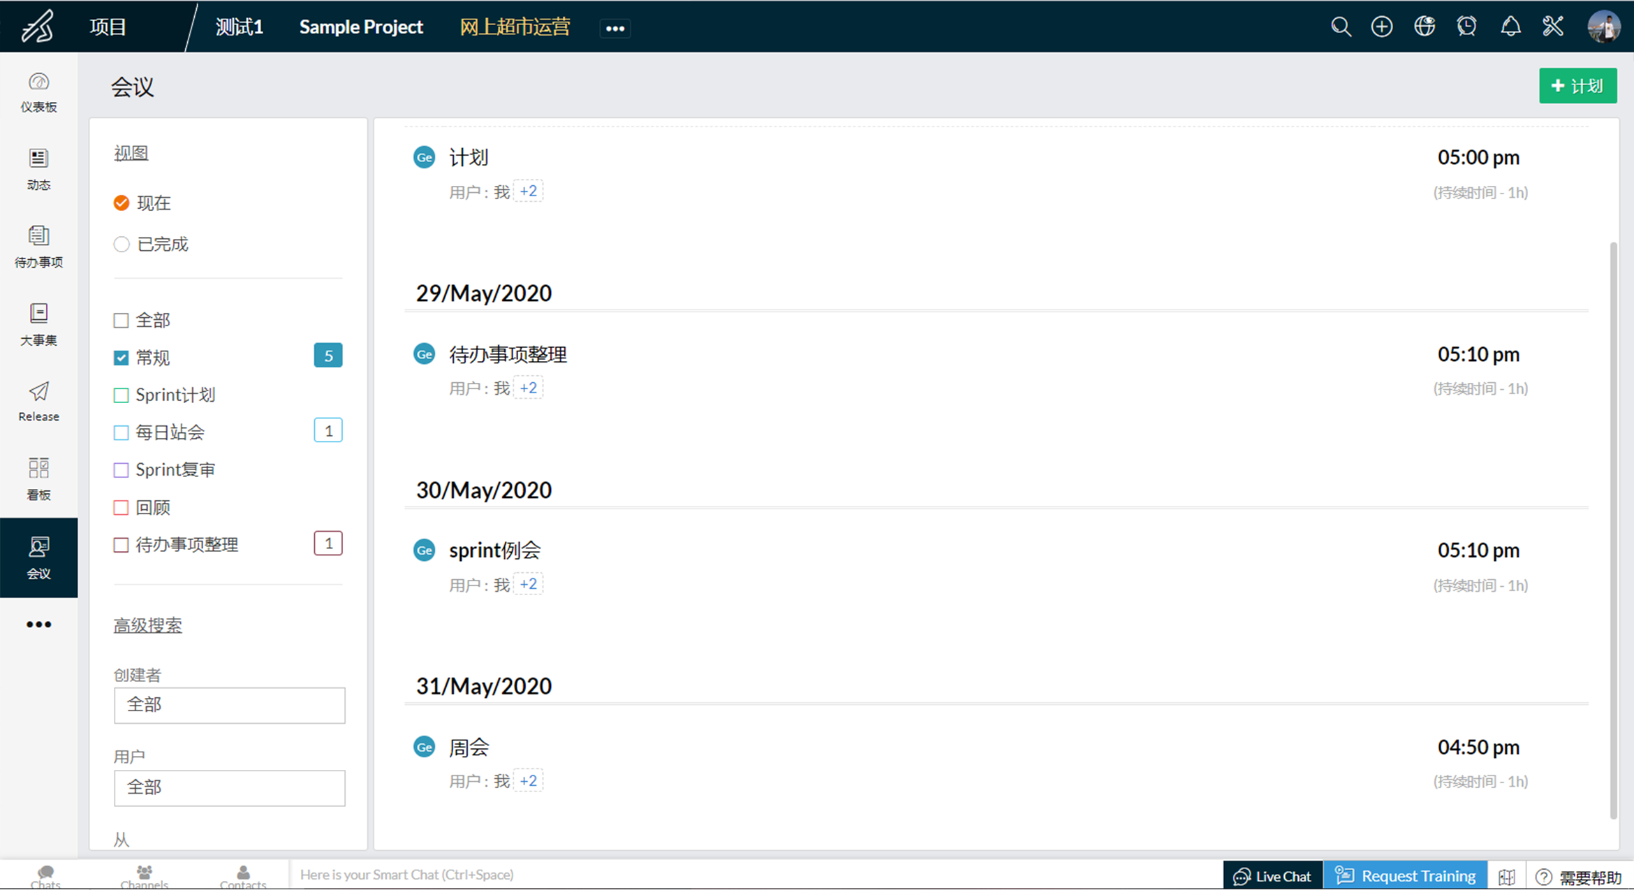The height and width of the screenshot is (890, 1634).
Task: Open the 仪表板 dashboard sidebar icon
Action: pos(38,92)
